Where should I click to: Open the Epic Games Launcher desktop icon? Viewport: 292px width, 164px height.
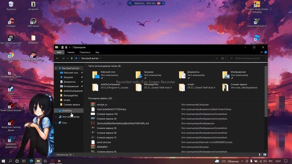pyautogui.click(x=11, y=39)
